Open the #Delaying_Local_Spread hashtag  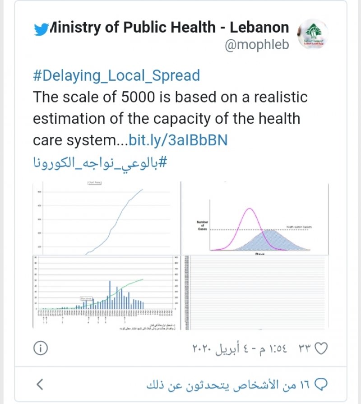pyautogui.click(x=116, y=75)
